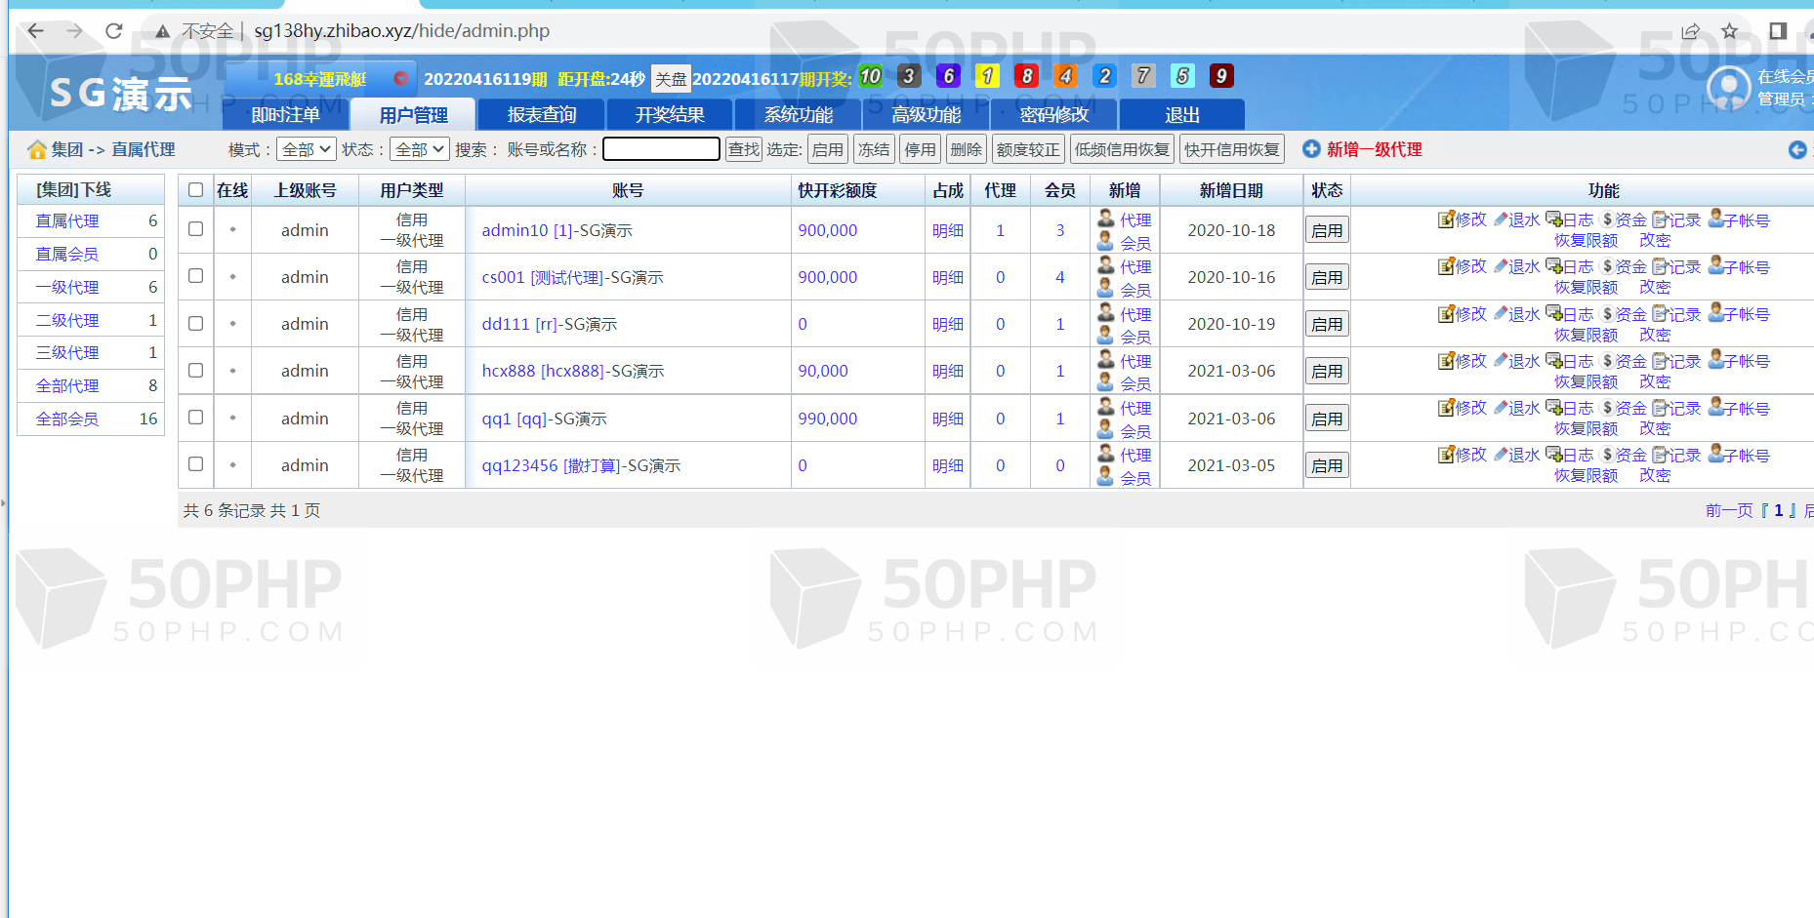This screenshot has height=918, width=1814.
Task: Switch to the 报表查询 tab
Action: coord(542,115)
